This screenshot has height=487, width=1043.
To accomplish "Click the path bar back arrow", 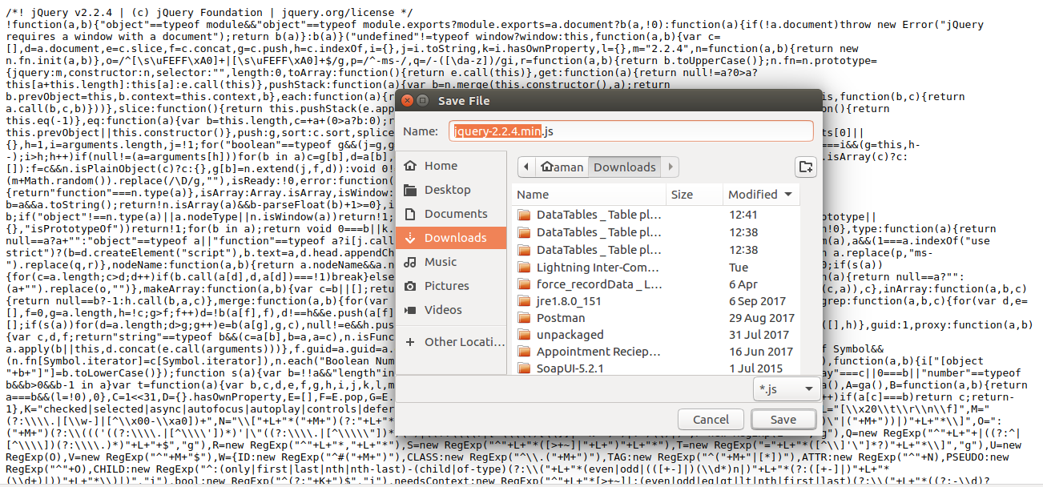I will (x=527, y=167).
